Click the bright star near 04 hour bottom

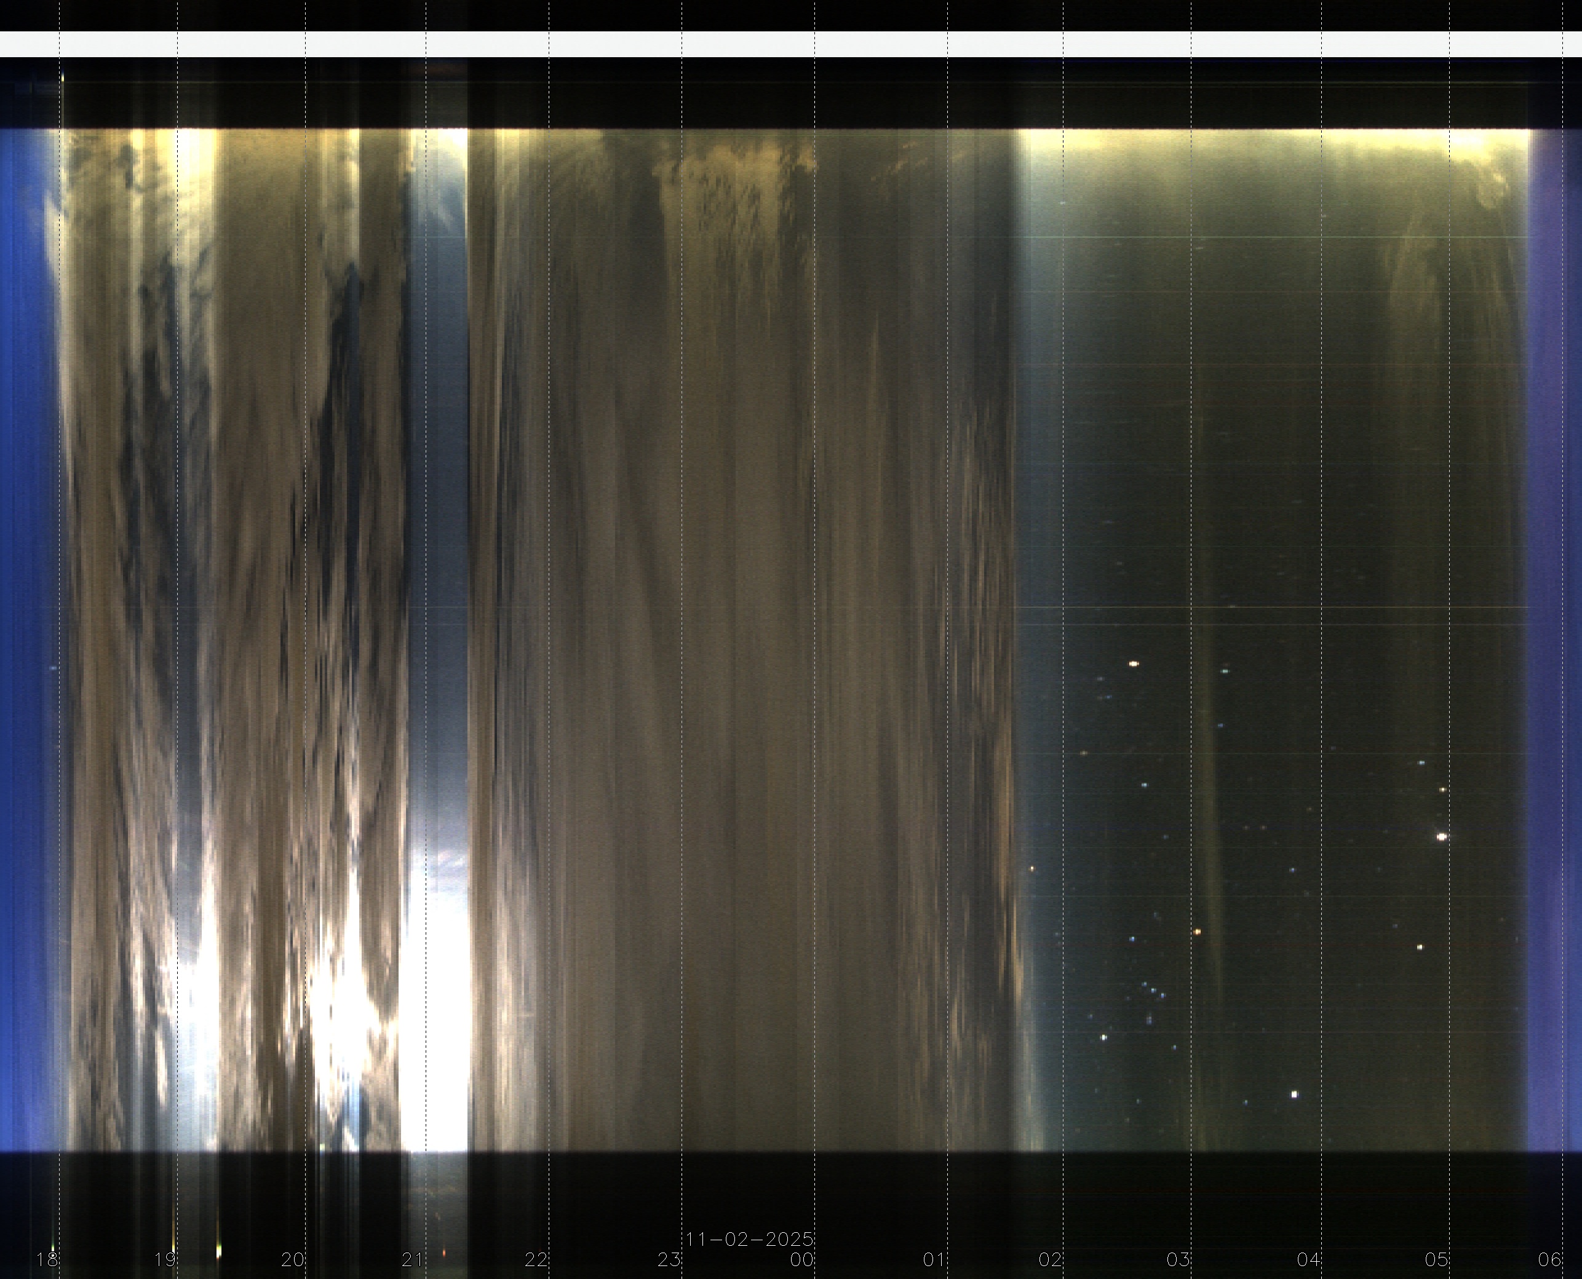1295,1095
